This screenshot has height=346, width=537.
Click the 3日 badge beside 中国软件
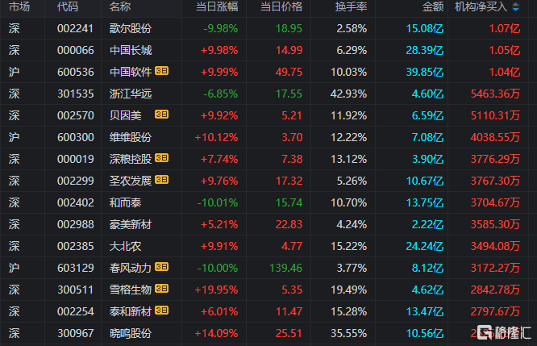pos(161,71)
